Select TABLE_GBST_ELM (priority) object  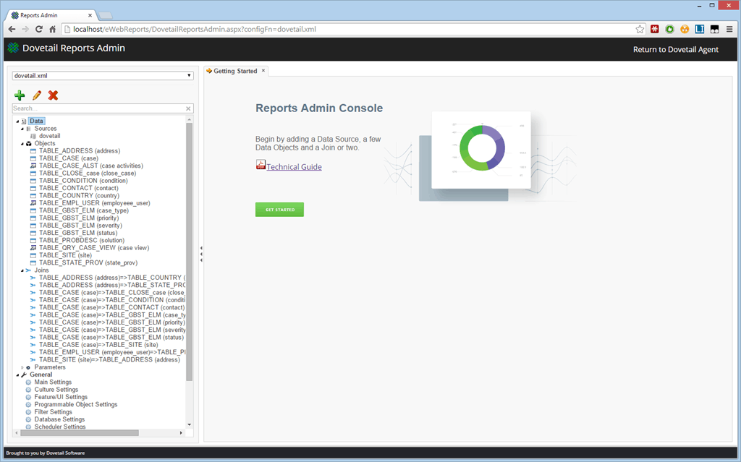click(79, 218)
